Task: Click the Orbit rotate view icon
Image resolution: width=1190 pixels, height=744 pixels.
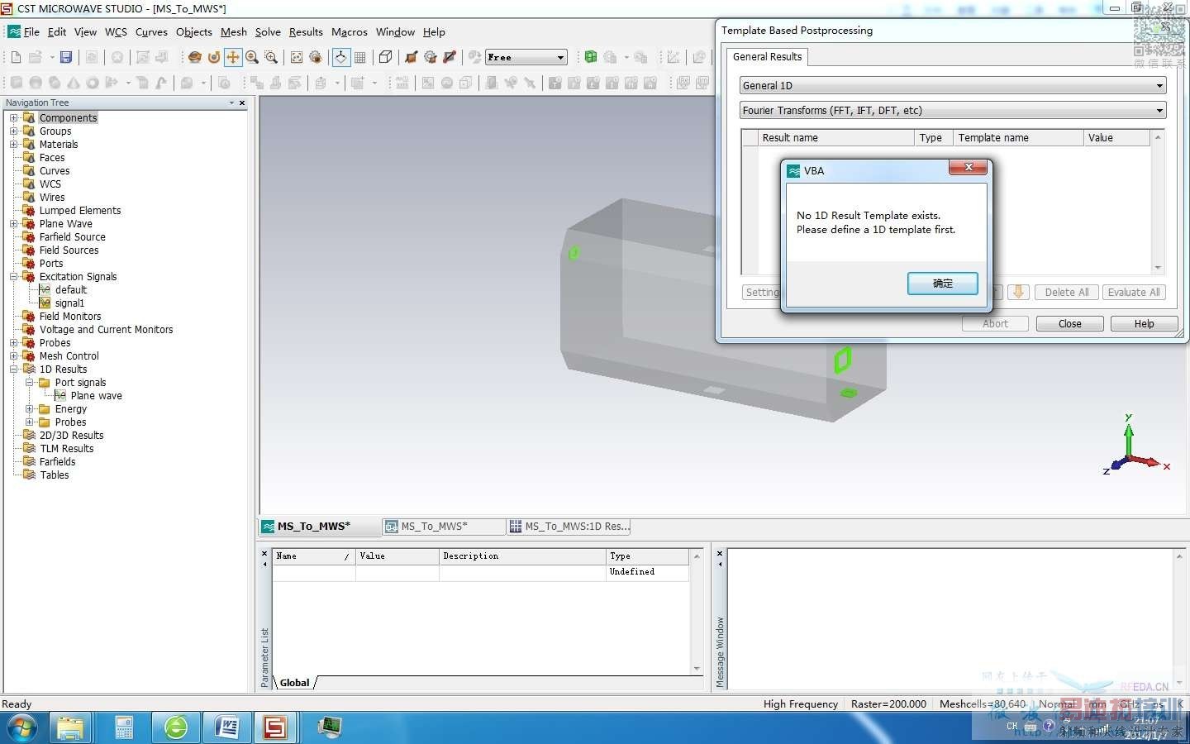Action: pyautogui.click(x=195, y=57)
